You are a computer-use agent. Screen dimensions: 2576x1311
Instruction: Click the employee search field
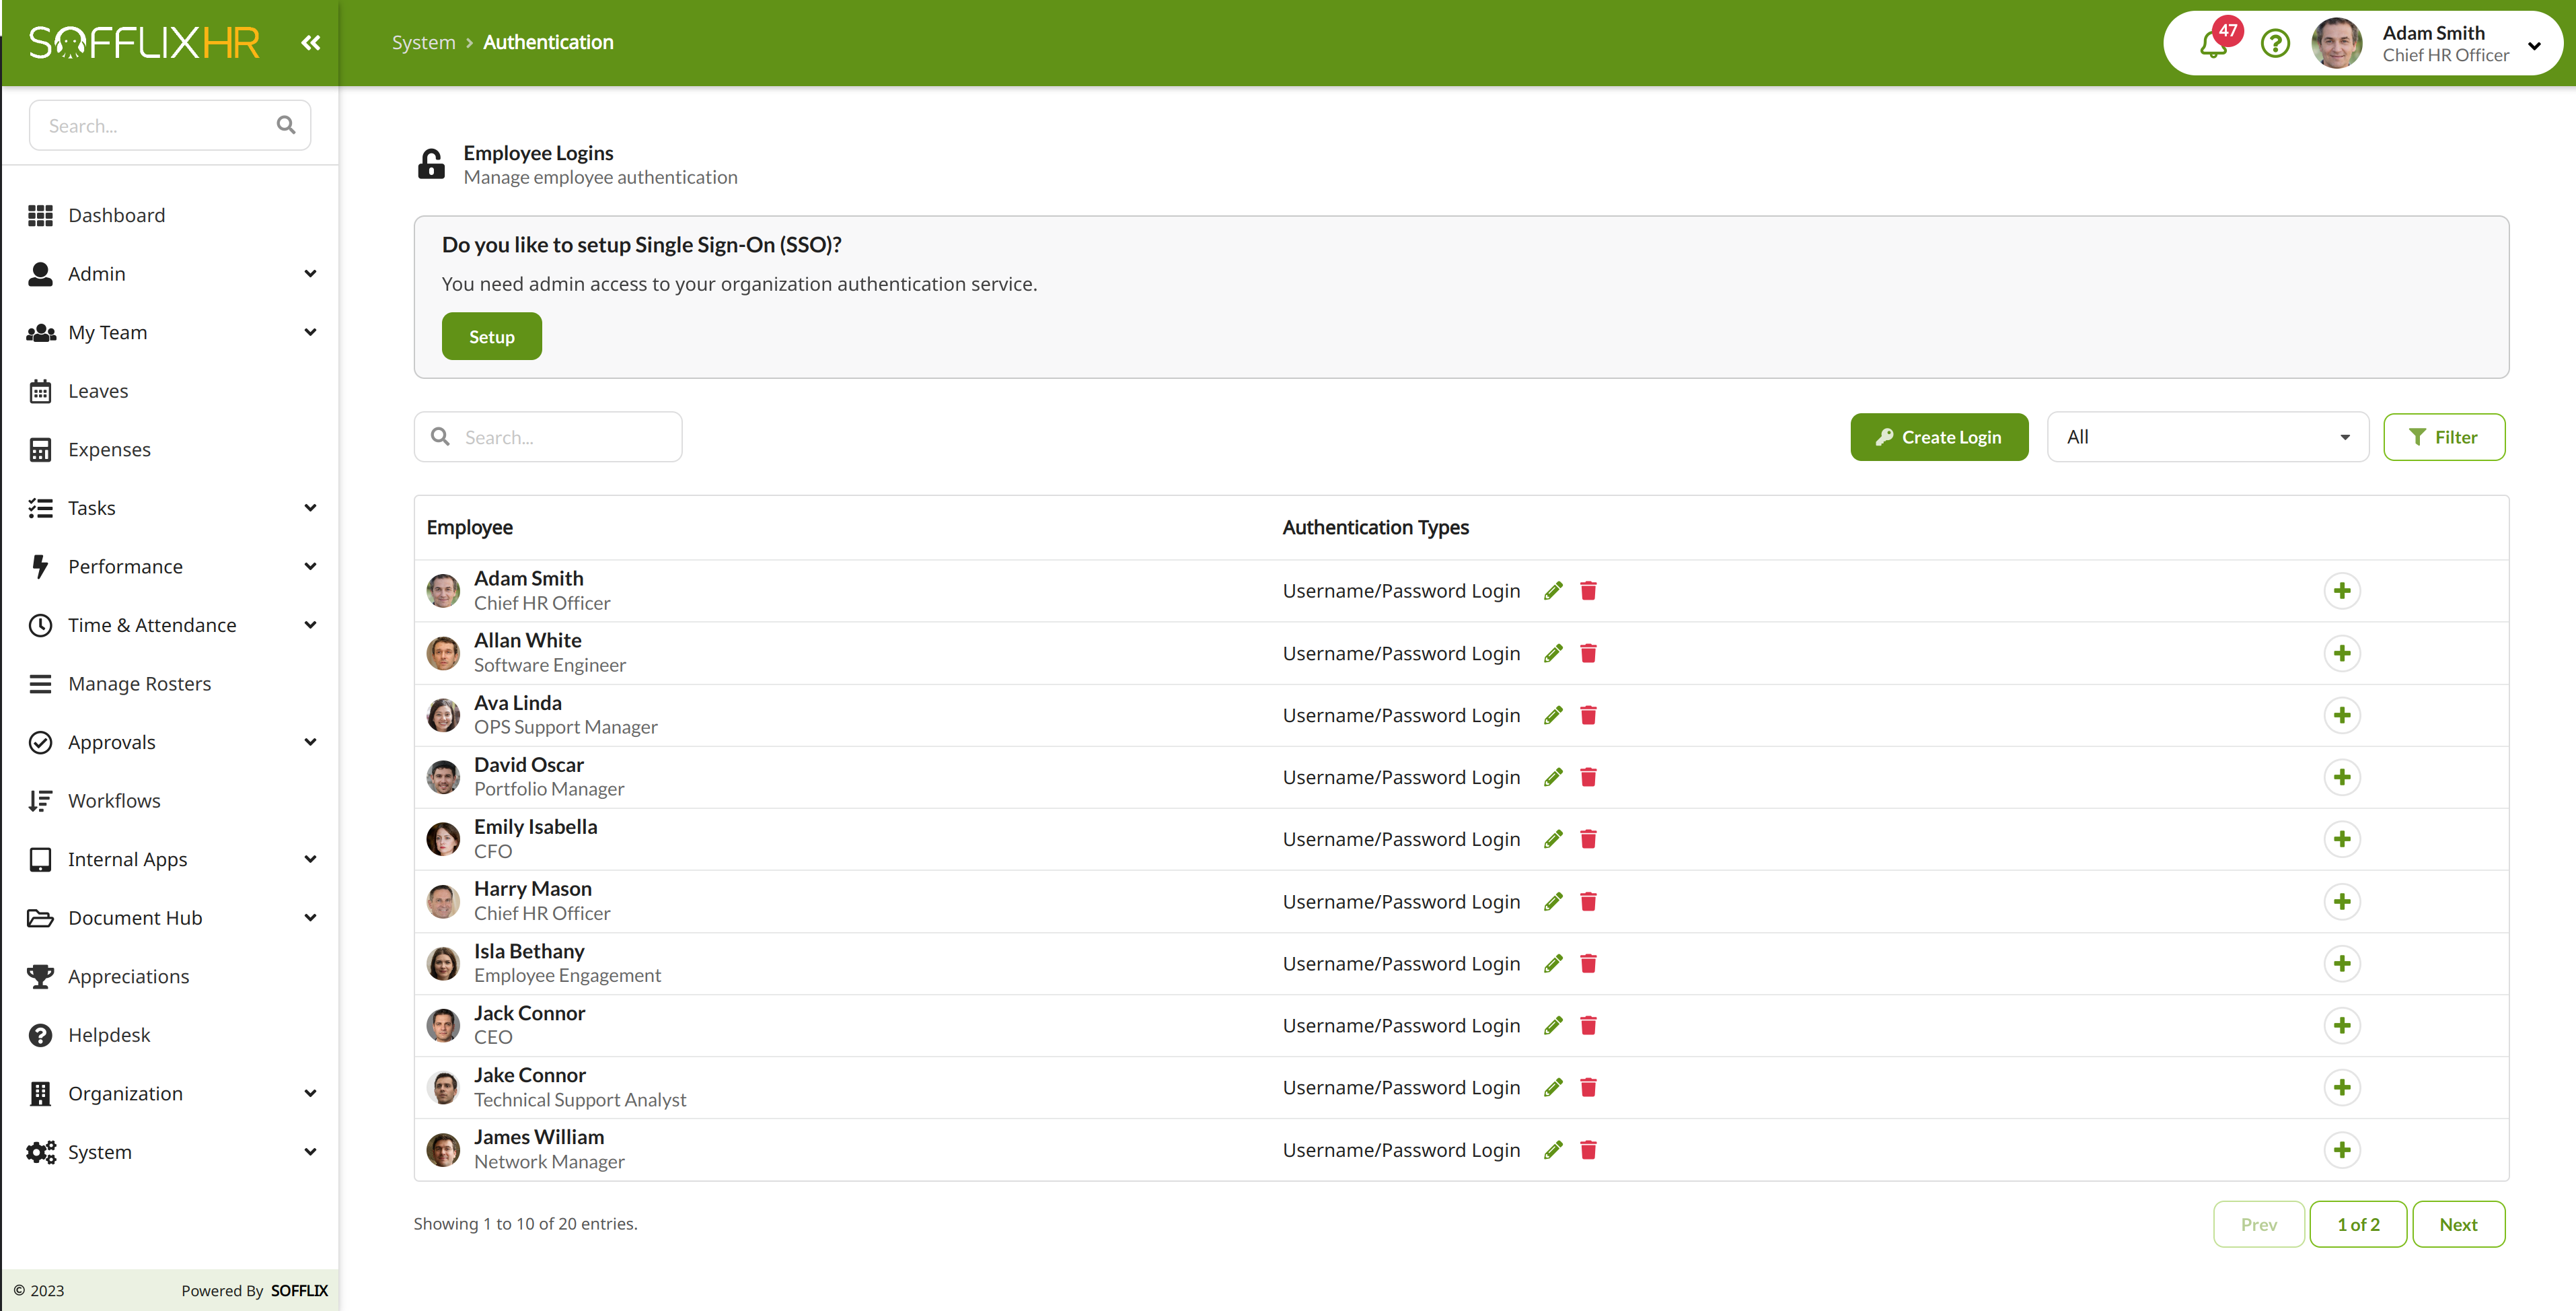pos(548,436)
